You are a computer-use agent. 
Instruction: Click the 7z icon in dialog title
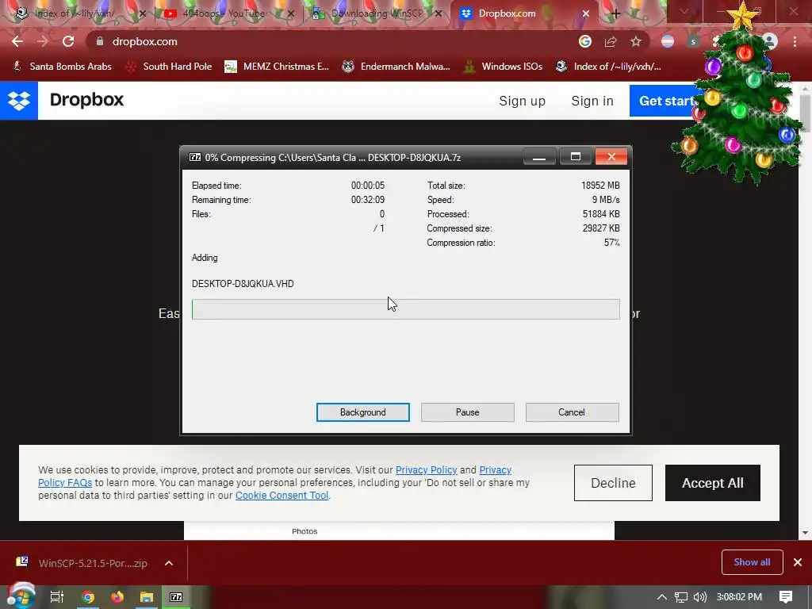pyautogui.click(x=195, y=157)
